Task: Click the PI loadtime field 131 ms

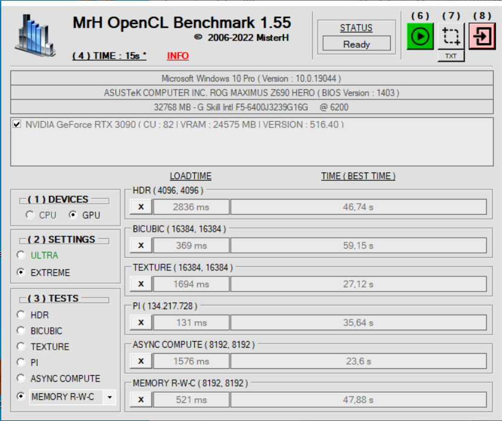Action: (192, 322)
